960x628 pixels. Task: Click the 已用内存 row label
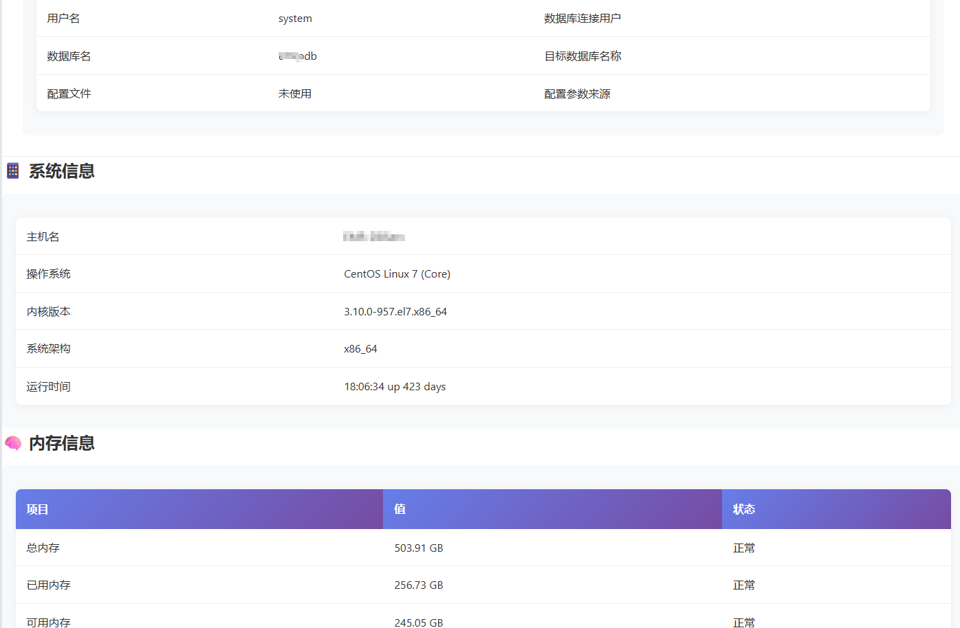coord(48,585)
